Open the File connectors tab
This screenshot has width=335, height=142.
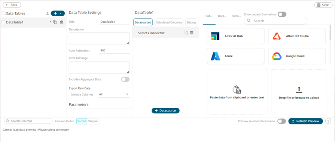tap(209, 16)
